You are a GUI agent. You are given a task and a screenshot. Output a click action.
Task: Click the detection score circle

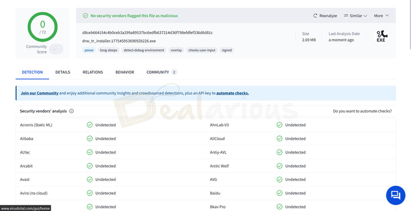[x=42, y=27]
